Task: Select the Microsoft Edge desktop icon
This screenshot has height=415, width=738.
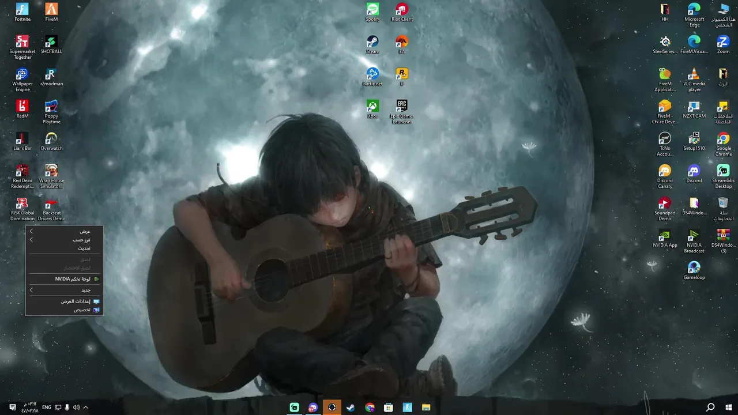Action: pyautogui.click(x=694, y=15)
